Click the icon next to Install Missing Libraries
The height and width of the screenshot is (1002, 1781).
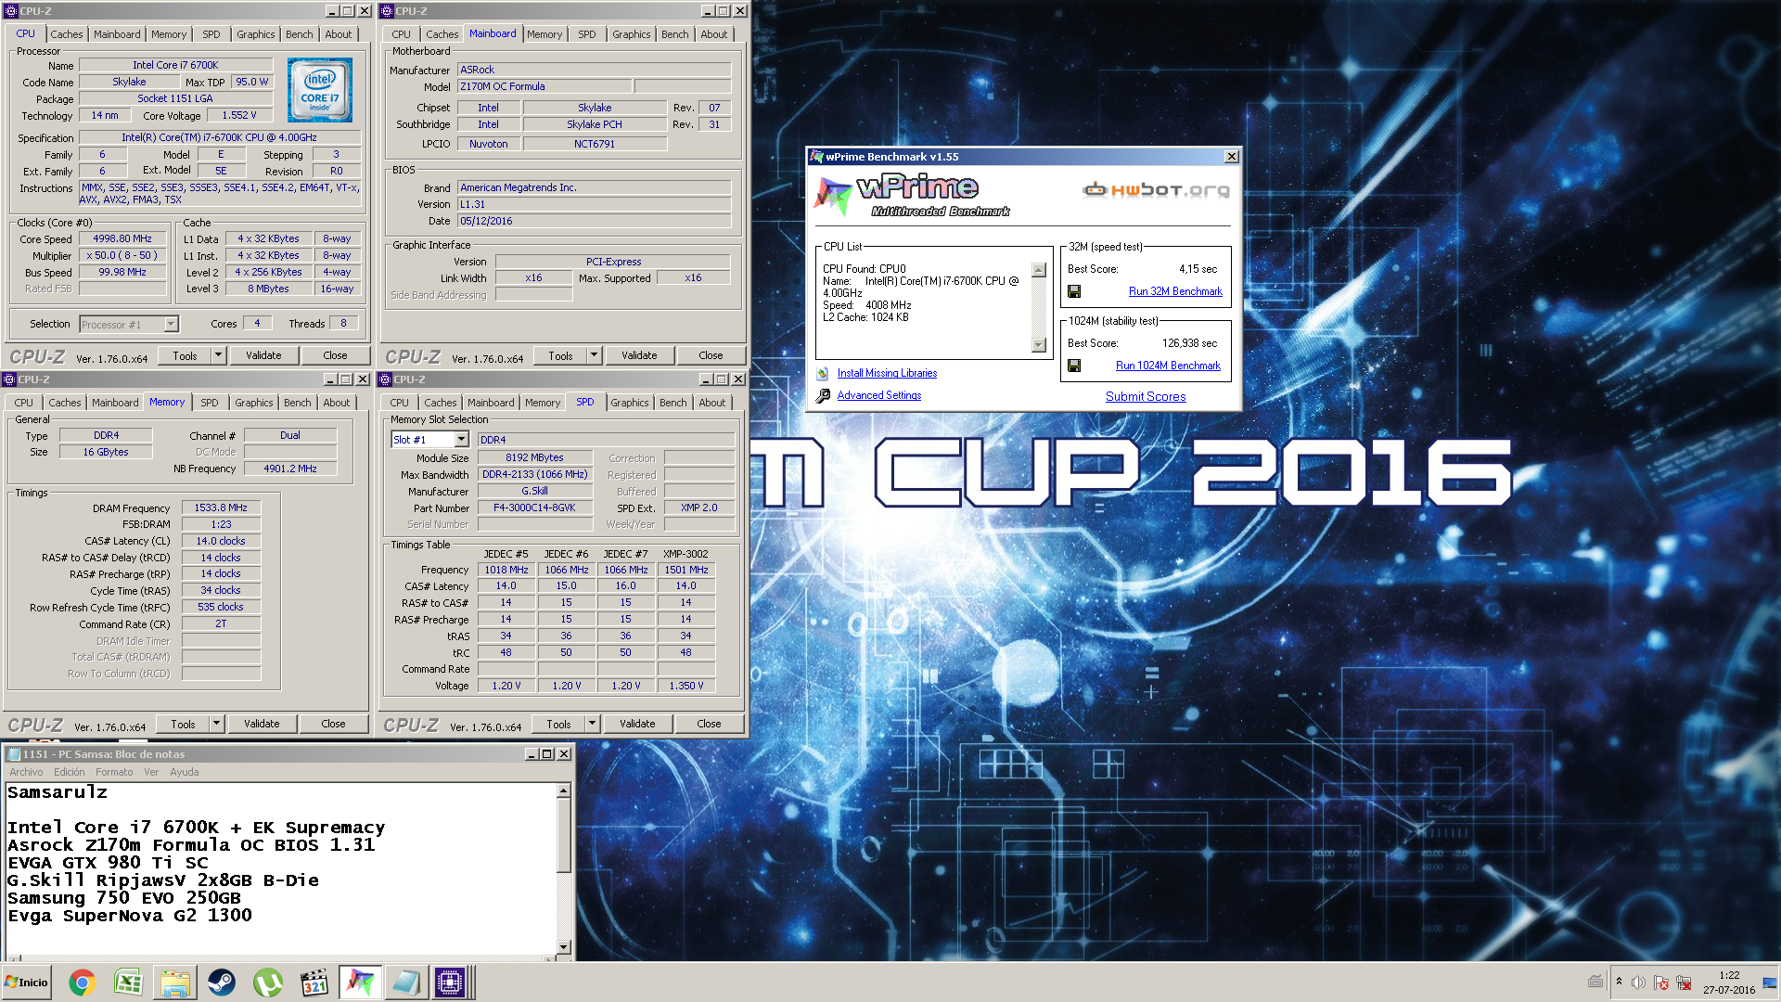(822, 374)
